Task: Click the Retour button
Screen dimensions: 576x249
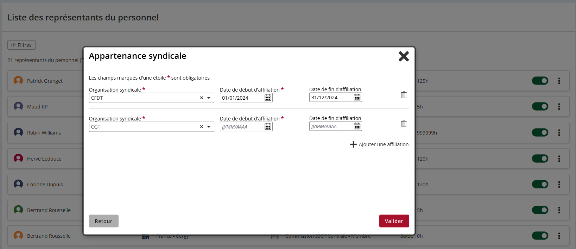Action: point(103,221)
